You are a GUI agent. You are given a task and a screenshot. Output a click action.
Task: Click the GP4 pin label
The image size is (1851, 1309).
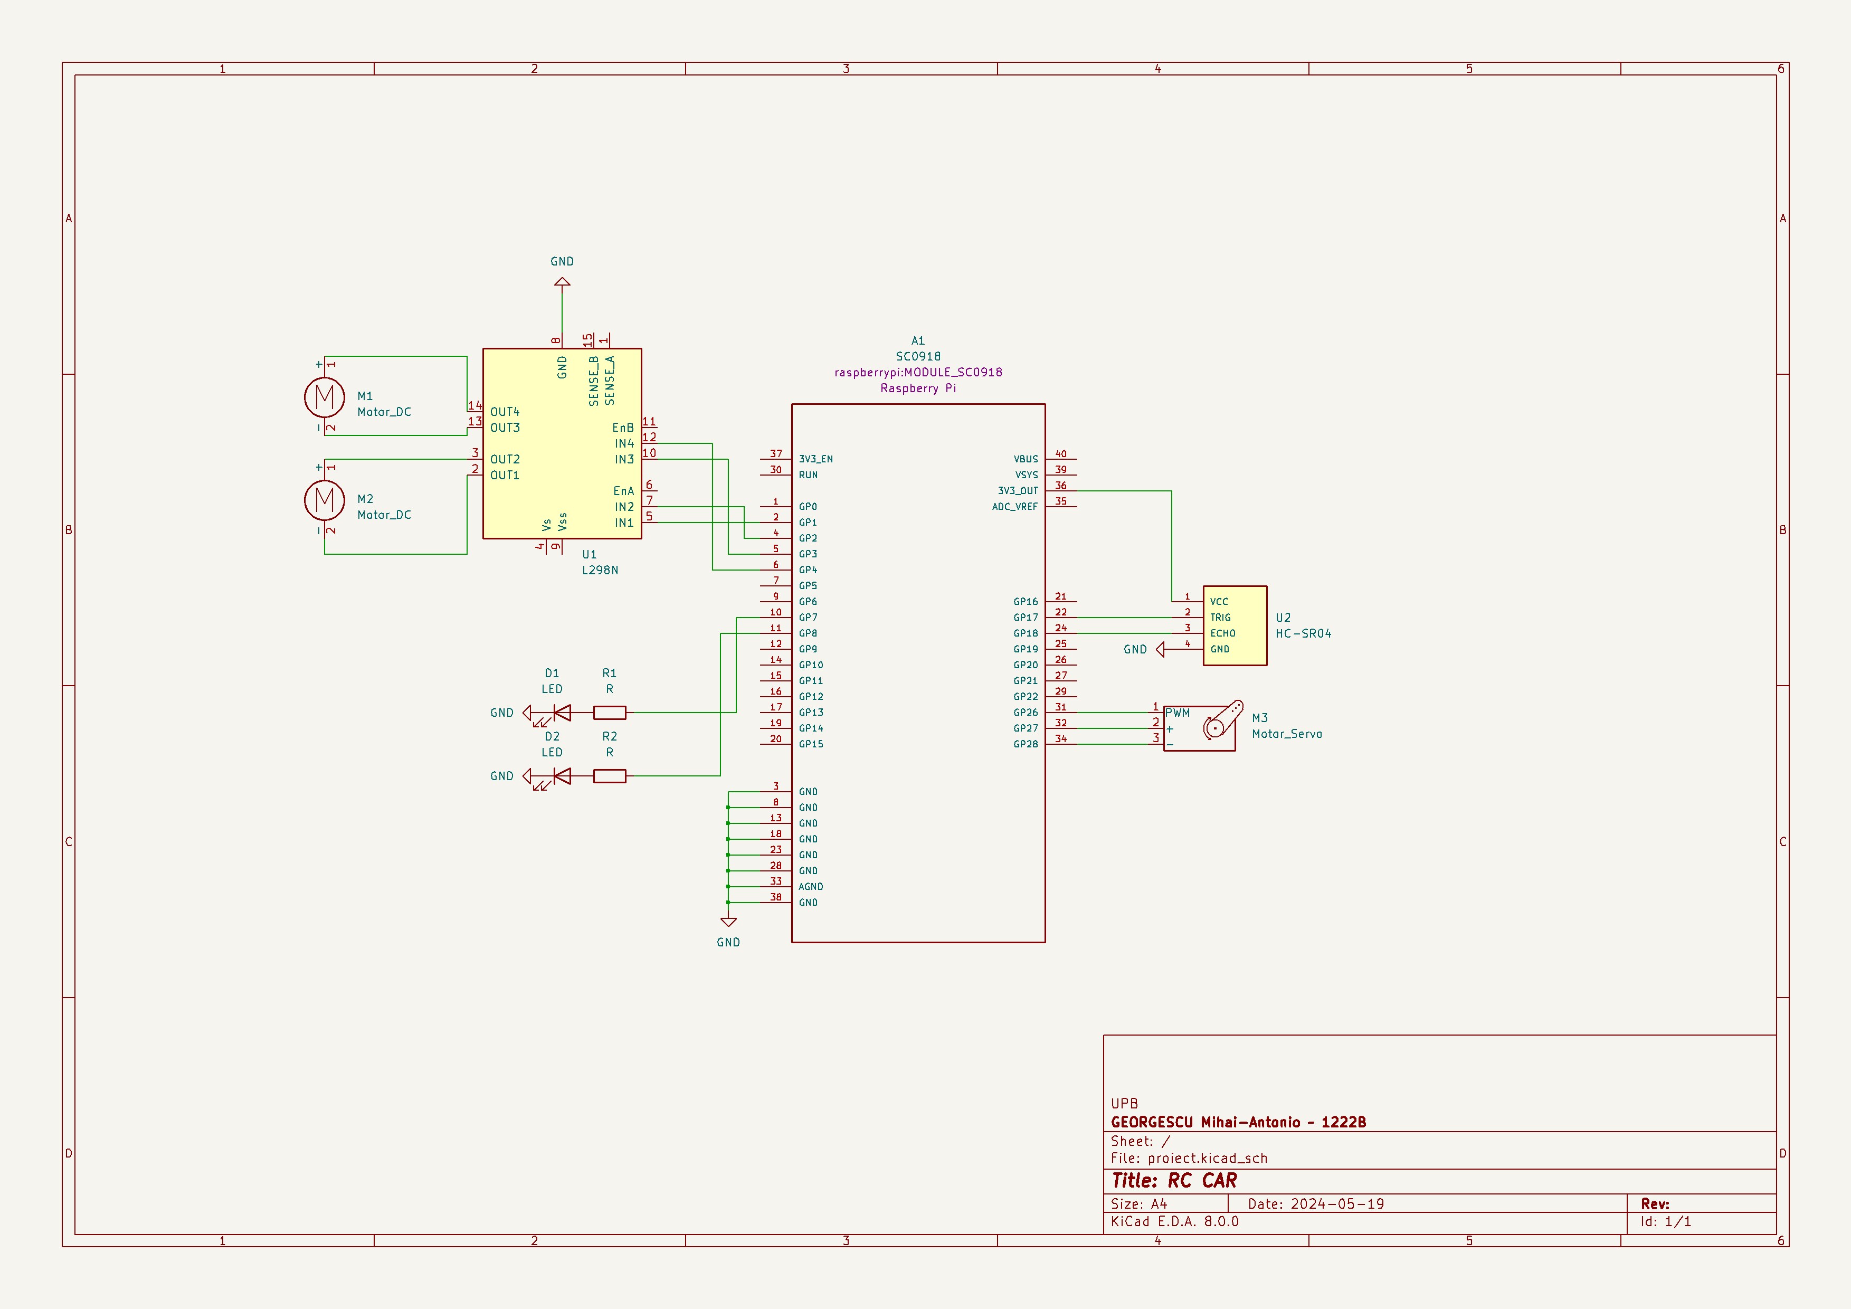[x=808, y=570]
